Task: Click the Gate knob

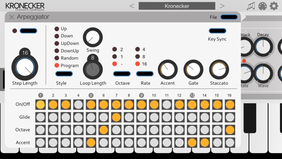Action: point(193,70)
